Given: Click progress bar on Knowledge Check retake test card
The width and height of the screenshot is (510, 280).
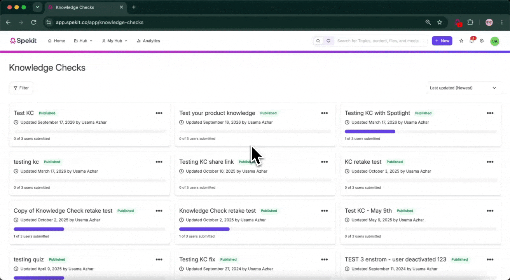Looking at the screenshot, I should [x=255, y=229].
